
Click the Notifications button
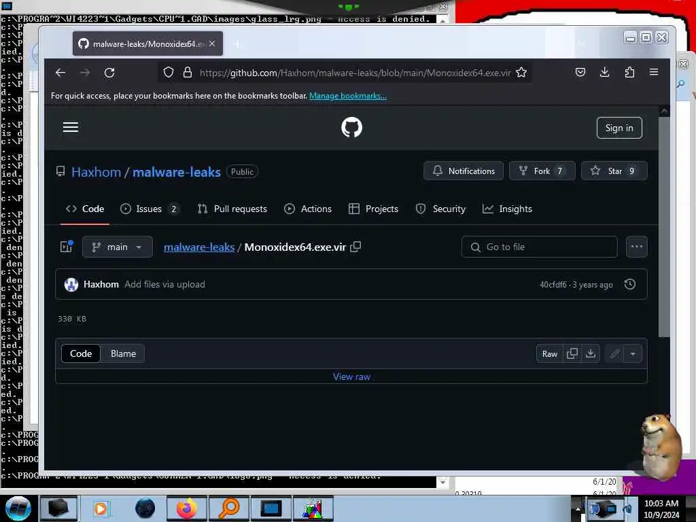[x=464, y=171]
